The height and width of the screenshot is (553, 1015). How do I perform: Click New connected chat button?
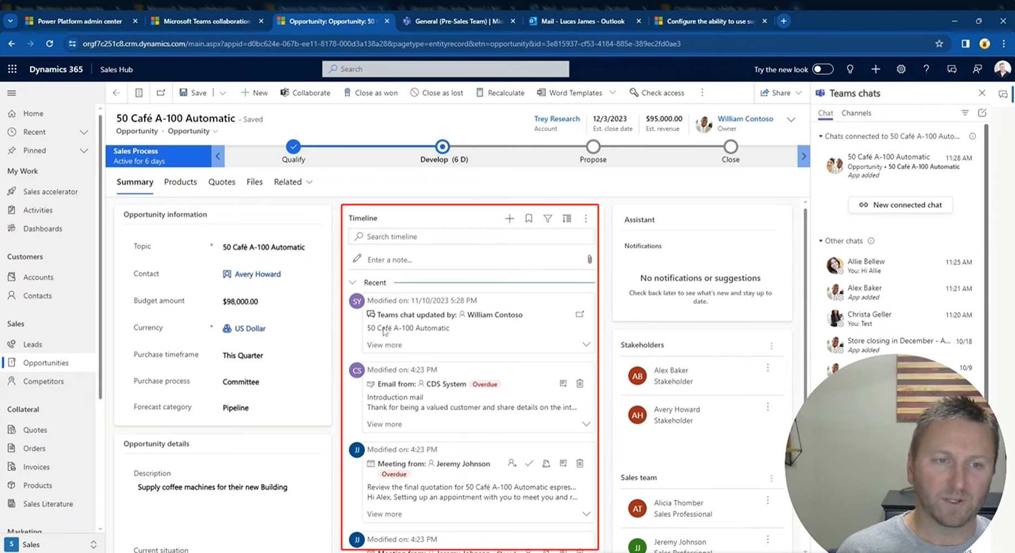pyautogui.click(x=900, y=205)
